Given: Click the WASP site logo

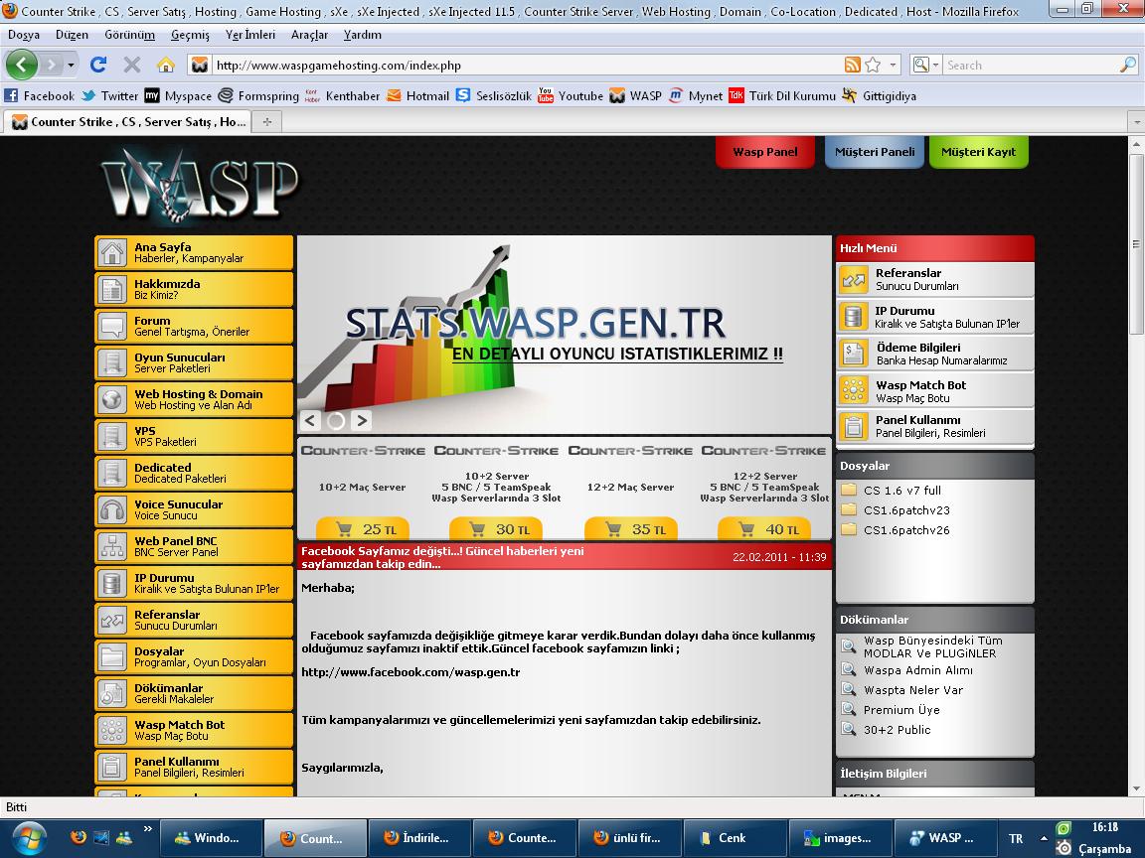Looking at the screenshot, I should [x=200, y=186].
